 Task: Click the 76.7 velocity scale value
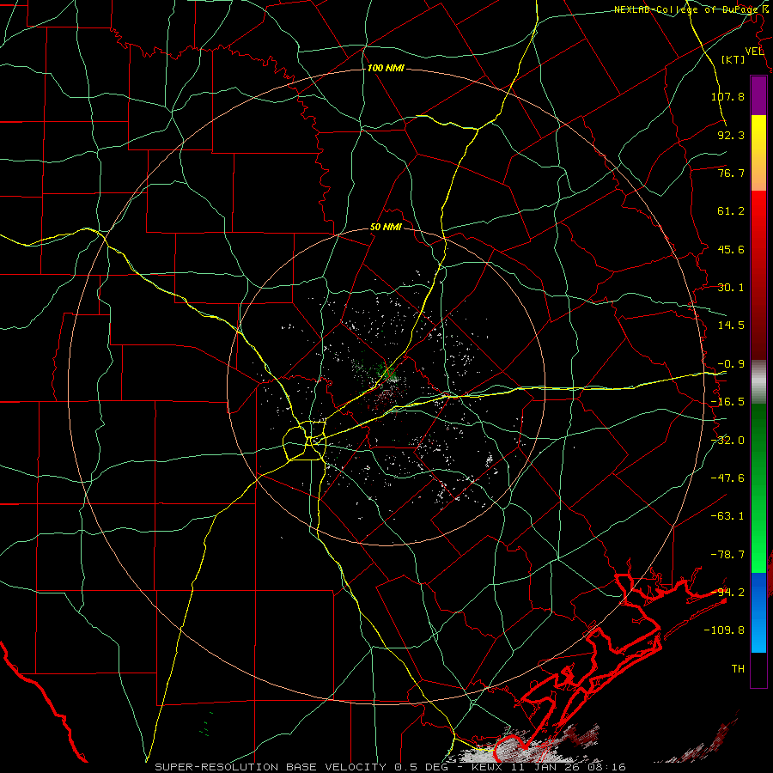point(731,173)
